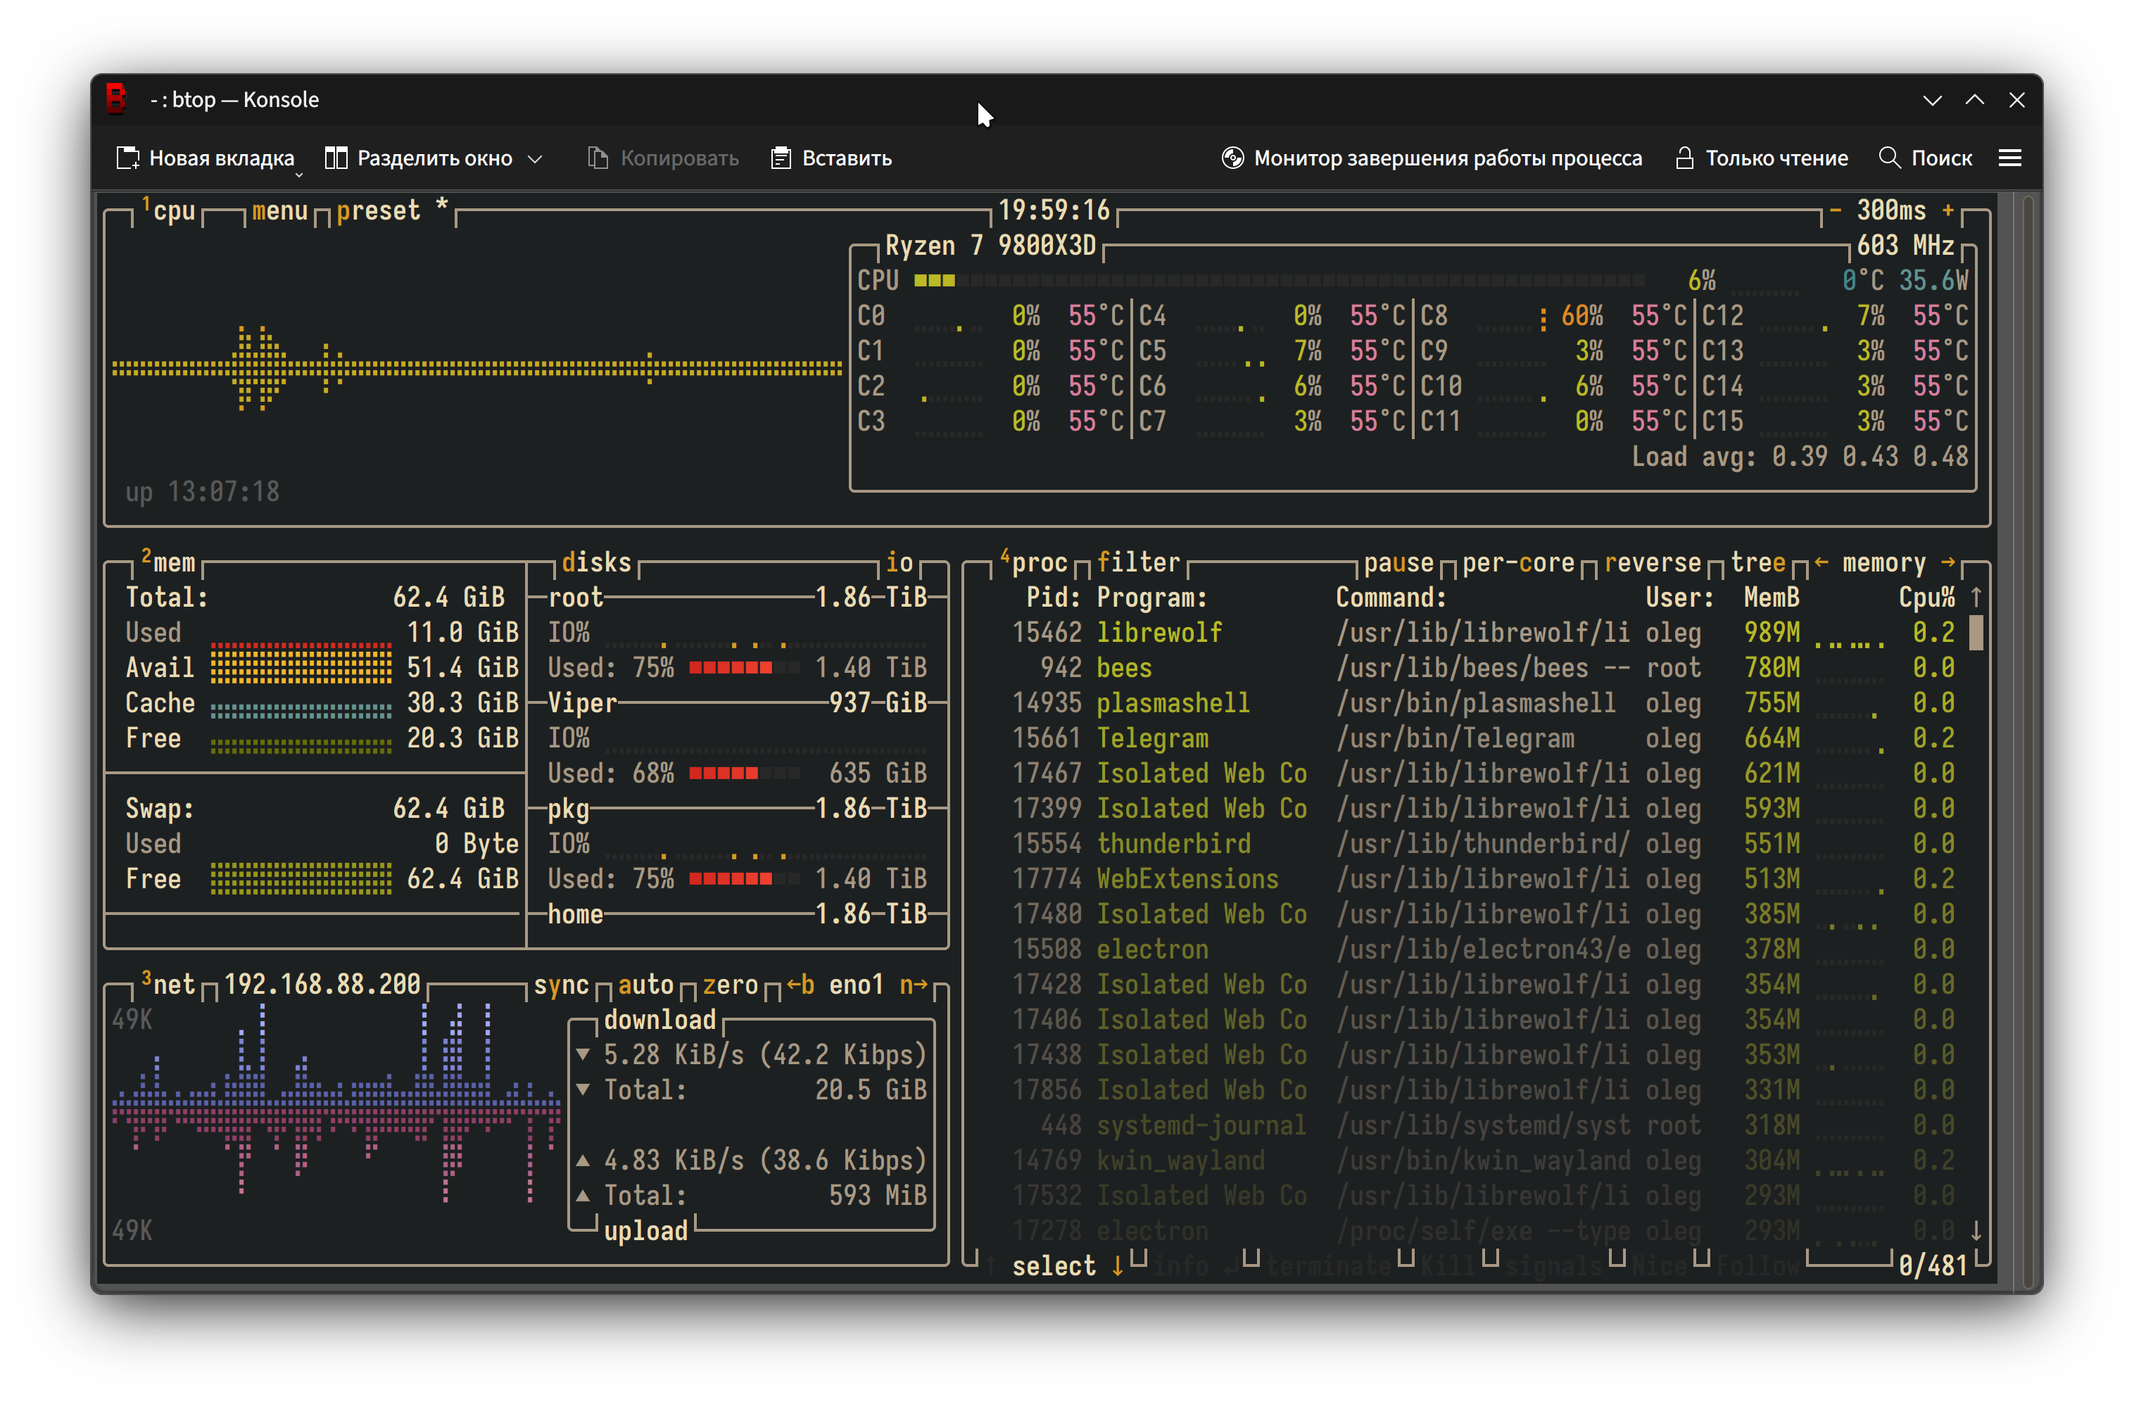Click the pkg disk header
The height and width of the screenshot is (1402, 2134).
[x=569, y=809]
